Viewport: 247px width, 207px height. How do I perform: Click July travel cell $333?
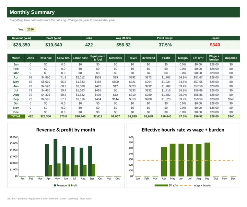(x=132, y=90)
